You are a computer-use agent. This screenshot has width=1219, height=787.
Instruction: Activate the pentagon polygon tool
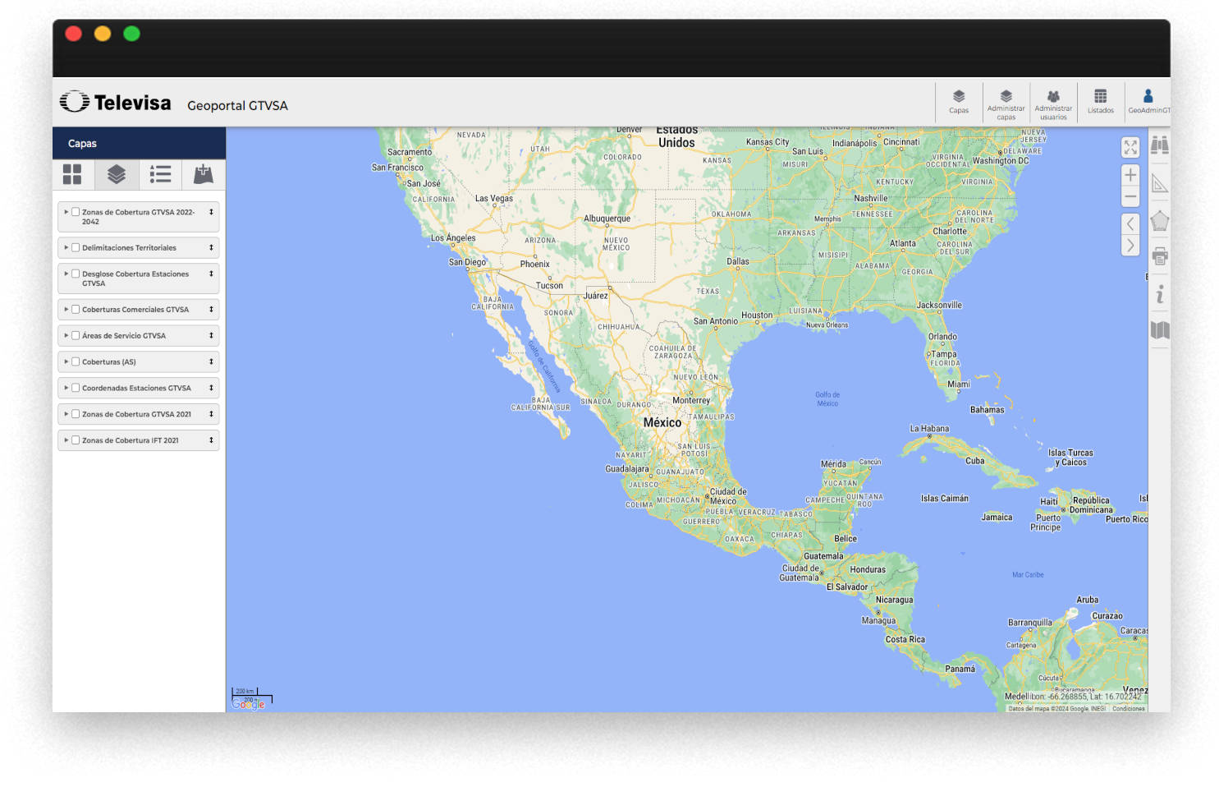click(x=1159, y=221)
